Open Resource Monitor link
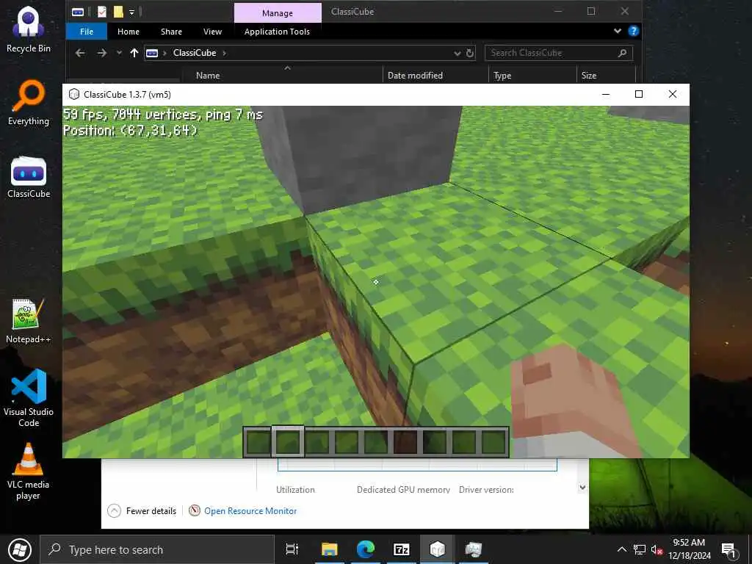This screenshot has width=752, height=564. (x=250, y=511)
